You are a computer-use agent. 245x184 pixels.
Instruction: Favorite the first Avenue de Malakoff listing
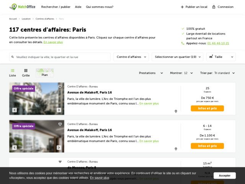(60, 87)
